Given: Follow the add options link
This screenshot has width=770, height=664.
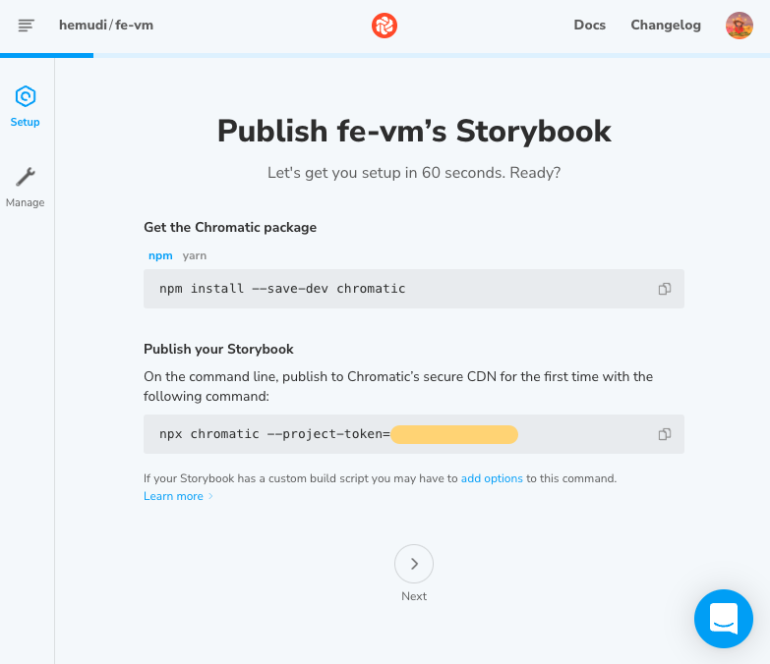Looking at the screenshot, I should coord(492,478).
